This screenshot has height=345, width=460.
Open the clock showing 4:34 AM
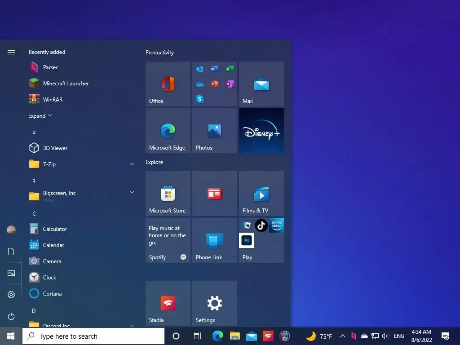click(x=421, y=336)
